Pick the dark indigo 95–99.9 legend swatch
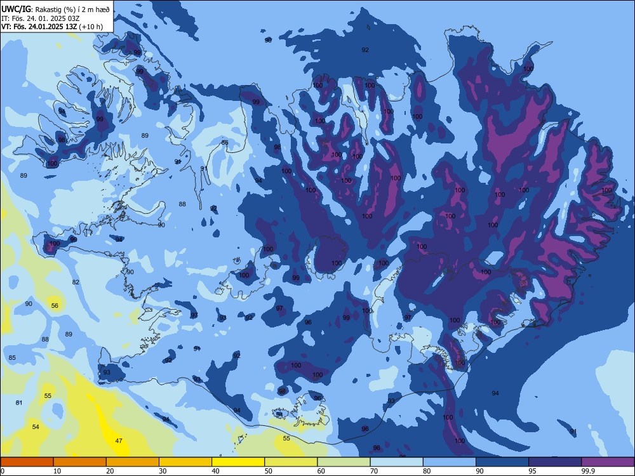Screen dimensions: 635x476 tap(555, 462)
